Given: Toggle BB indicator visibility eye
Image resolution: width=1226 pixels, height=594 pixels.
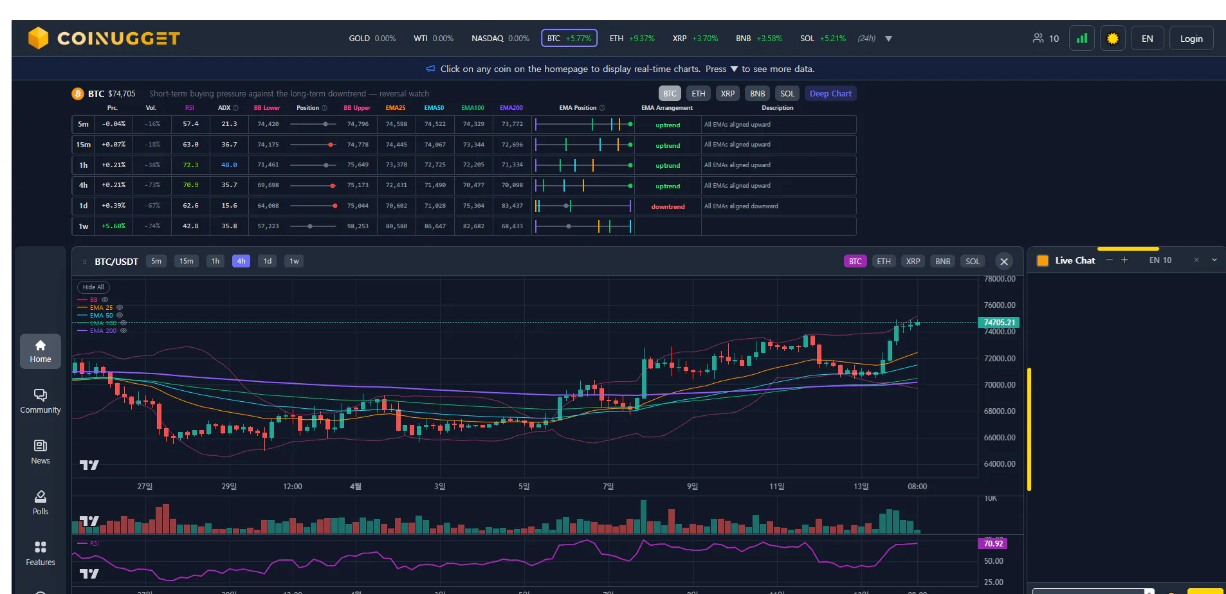Looking at the screenshot, I should pos(105,300).
